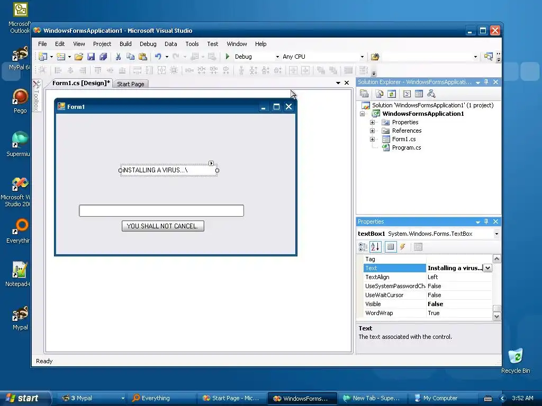
Task: Click the Open File folder icon
Action: [x=79, y=57]
